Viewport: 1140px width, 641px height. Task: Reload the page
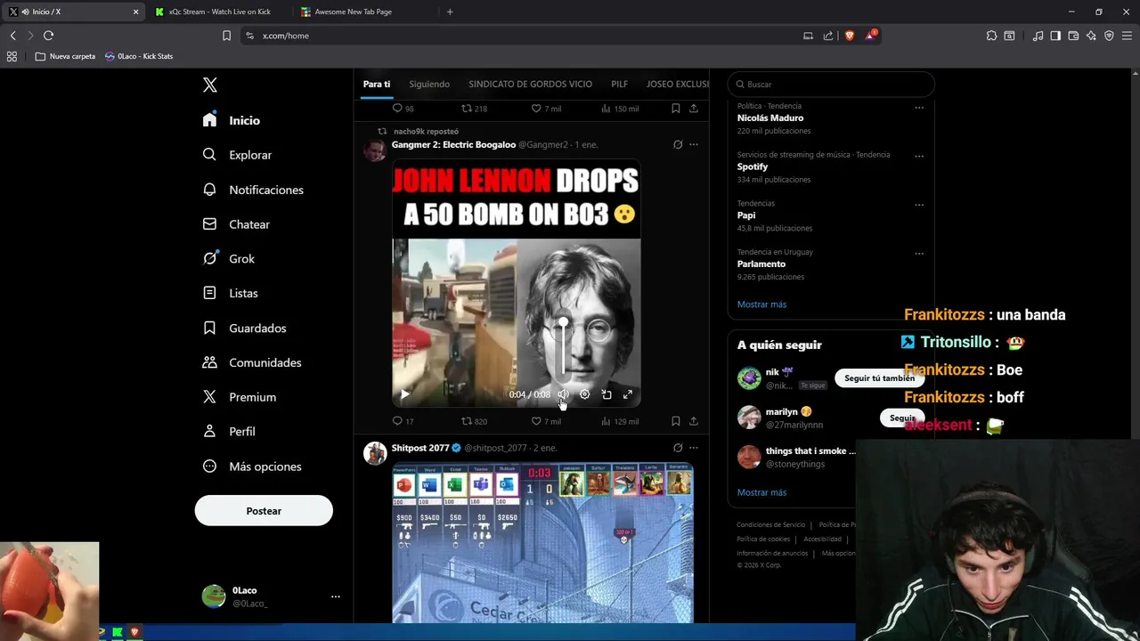point(48,36)
